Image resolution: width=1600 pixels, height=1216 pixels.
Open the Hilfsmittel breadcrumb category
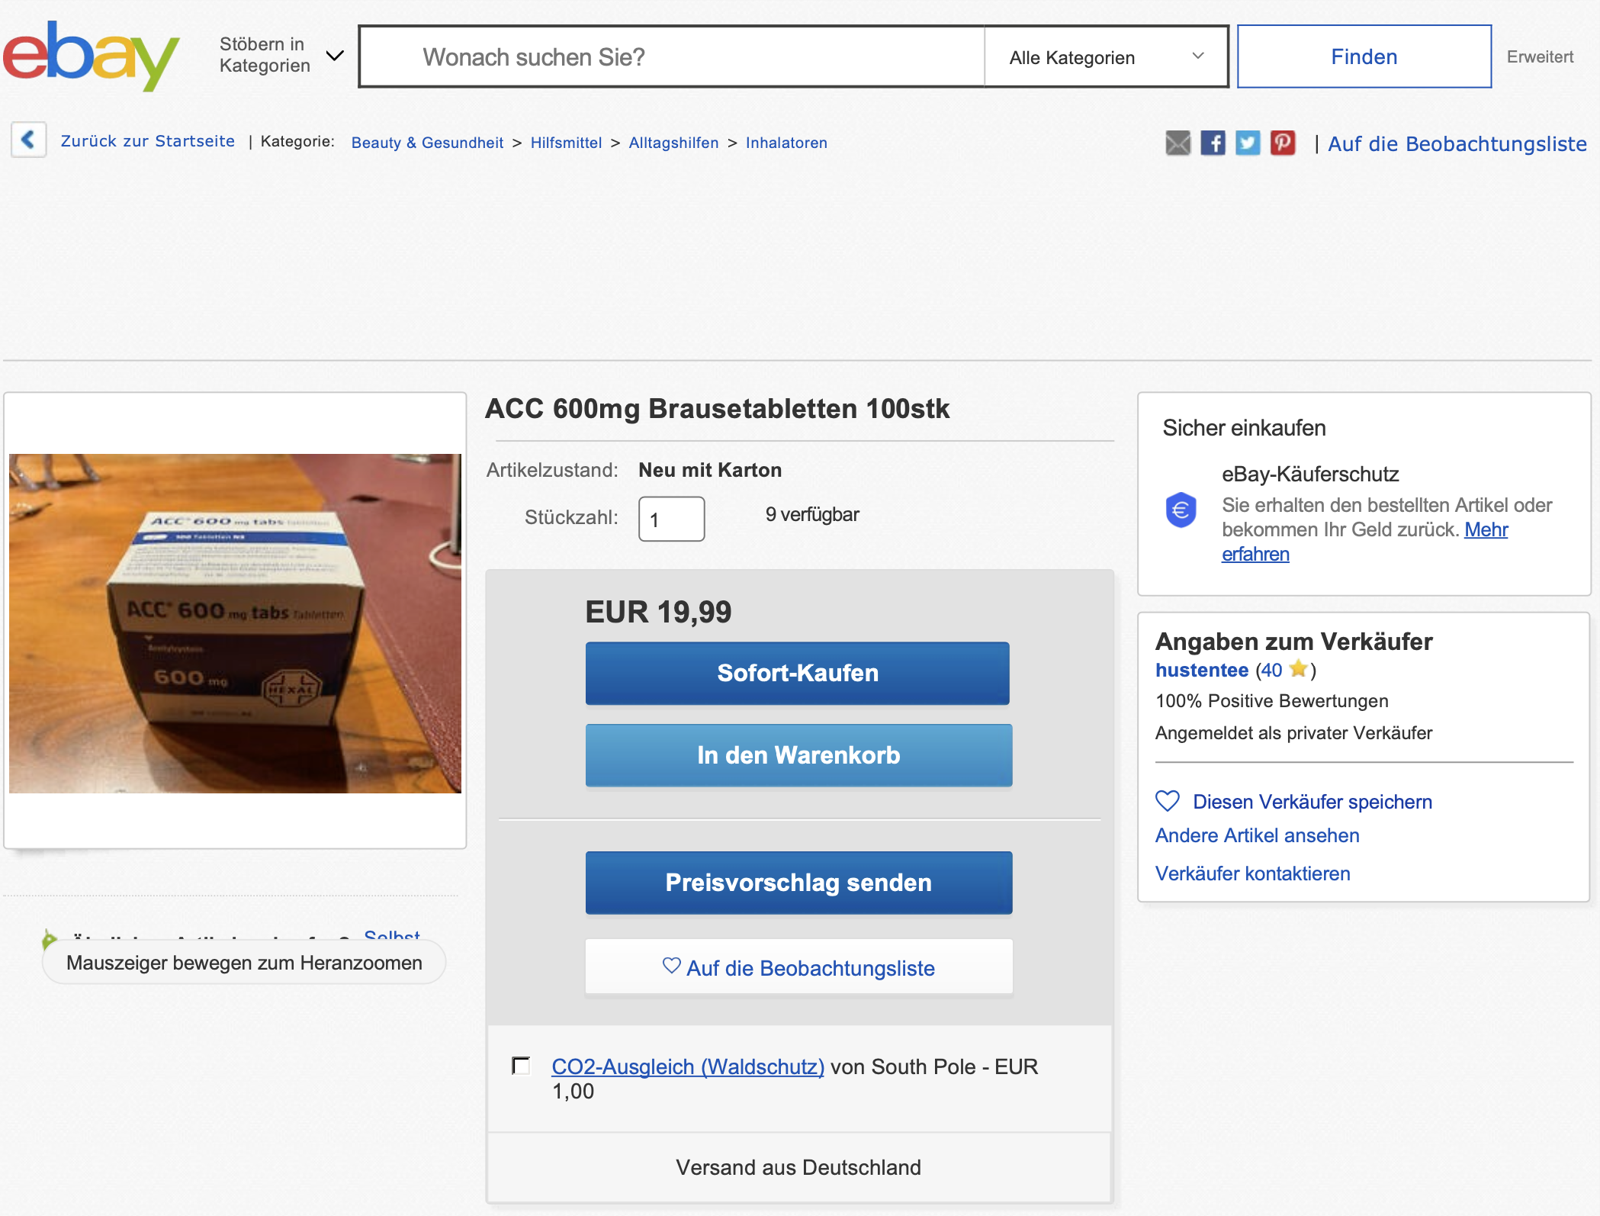pos(566,143)
